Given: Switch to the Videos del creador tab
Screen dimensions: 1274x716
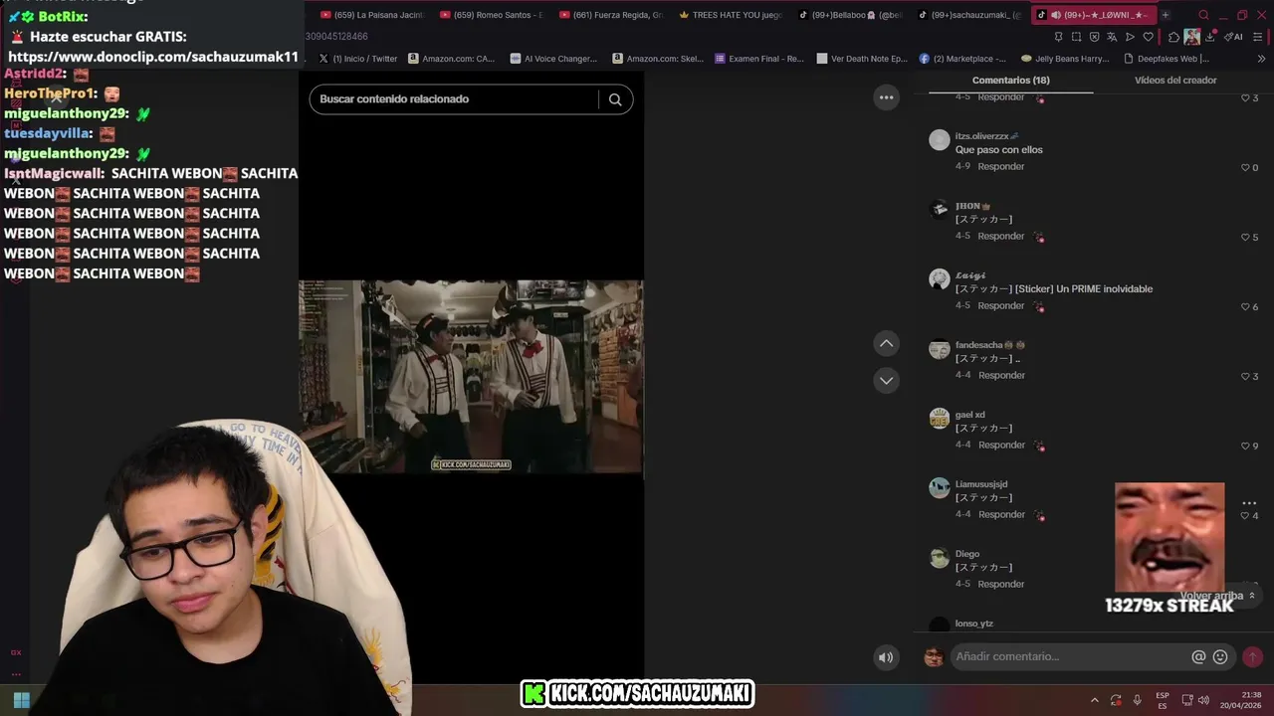Looking at the screenshot, I should coord(1175,81).
